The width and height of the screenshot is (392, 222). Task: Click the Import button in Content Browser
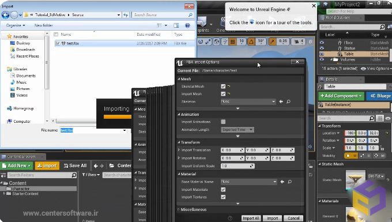pos(47,165)
